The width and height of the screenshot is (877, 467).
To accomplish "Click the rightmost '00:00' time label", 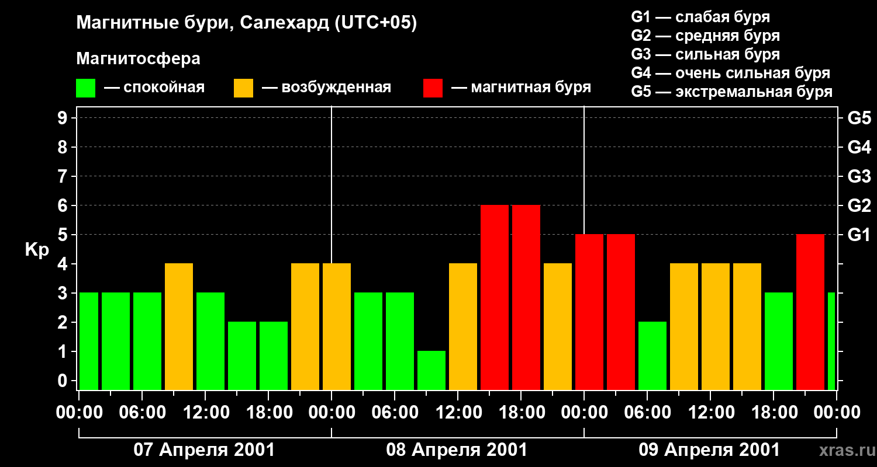I will (x=837, y=413).
